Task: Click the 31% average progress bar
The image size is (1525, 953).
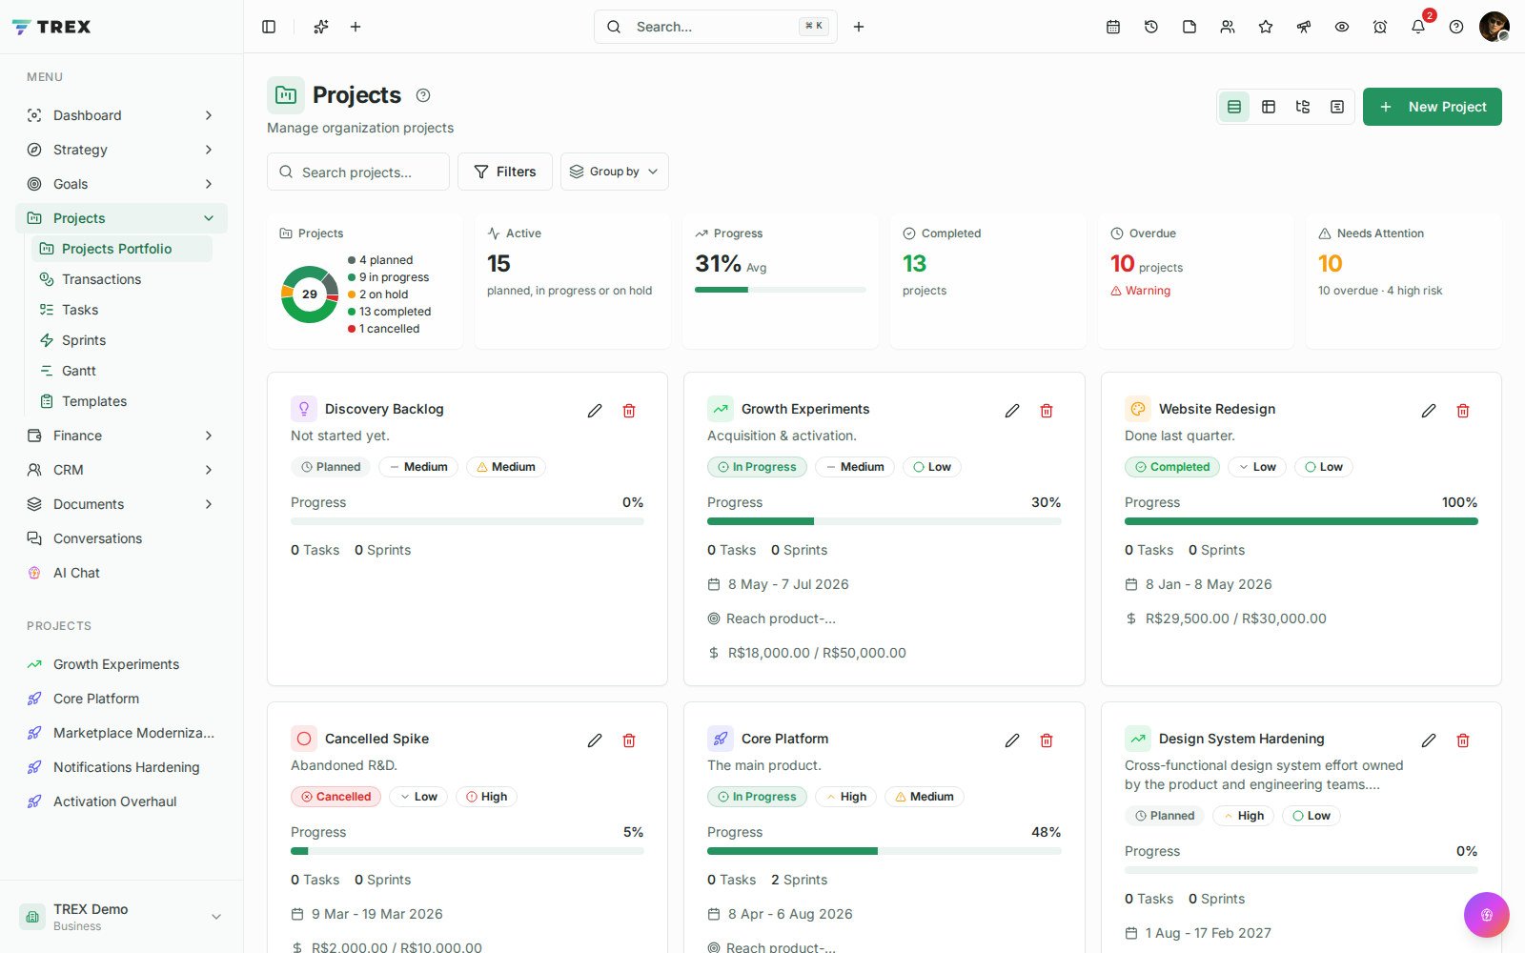Action: point(781,290)
